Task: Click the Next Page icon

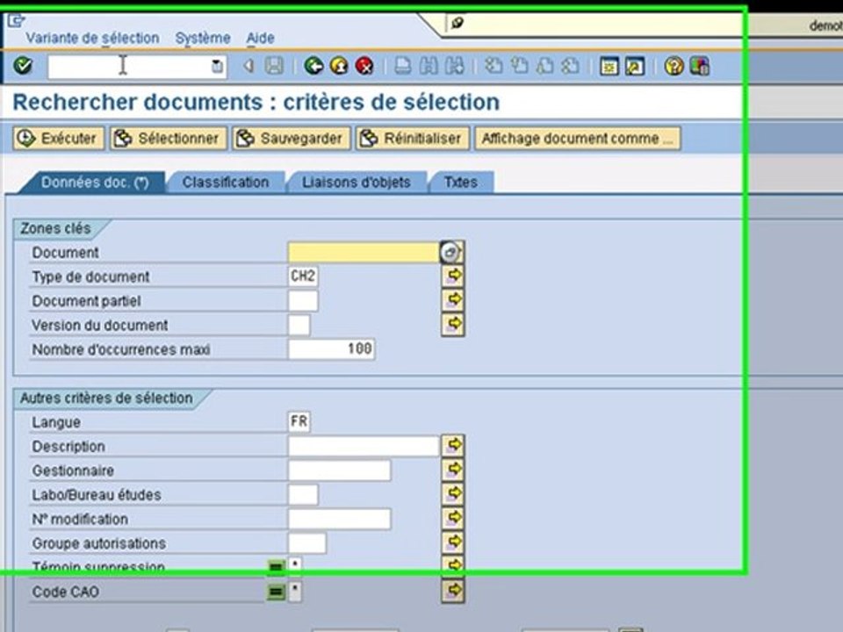Action: coord(544,66)
